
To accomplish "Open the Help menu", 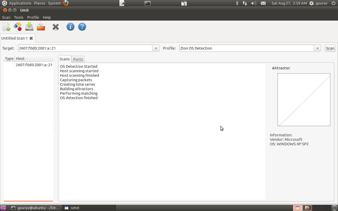I will [x=47, y=17].
